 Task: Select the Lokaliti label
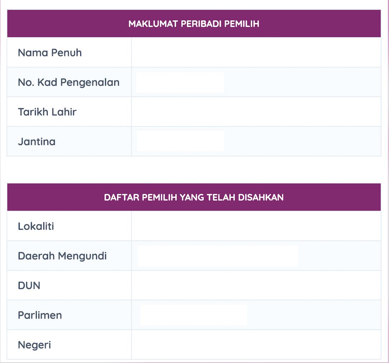pyautogui.click(x=36, y=226)
